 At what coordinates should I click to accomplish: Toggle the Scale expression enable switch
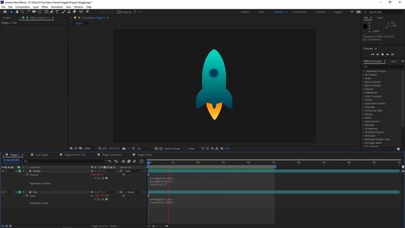[x=96, y=199]
